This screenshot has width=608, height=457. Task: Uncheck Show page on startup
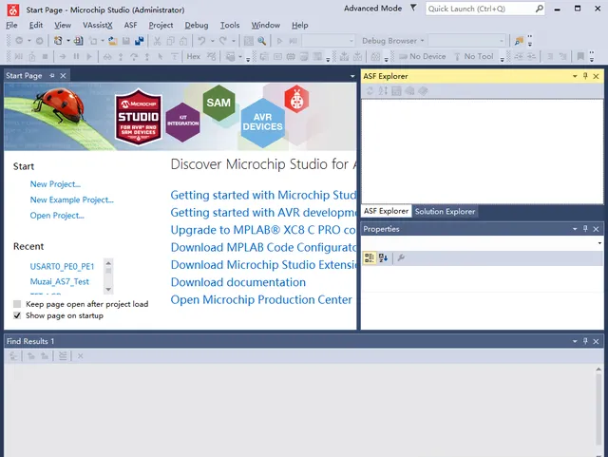pos(17,315)
